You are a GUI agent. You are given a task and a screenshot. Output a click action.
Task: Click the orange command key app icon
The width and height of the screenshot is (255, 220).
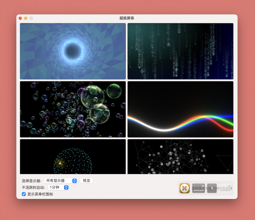click(x=185, y=188)
